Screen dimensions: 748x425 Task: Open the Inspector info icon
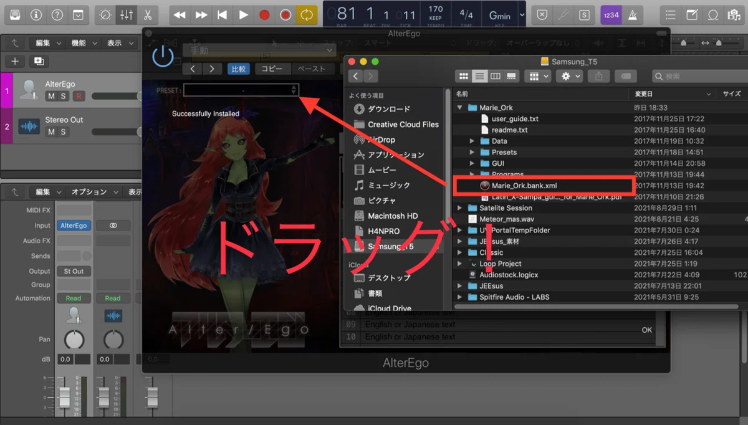36,14
